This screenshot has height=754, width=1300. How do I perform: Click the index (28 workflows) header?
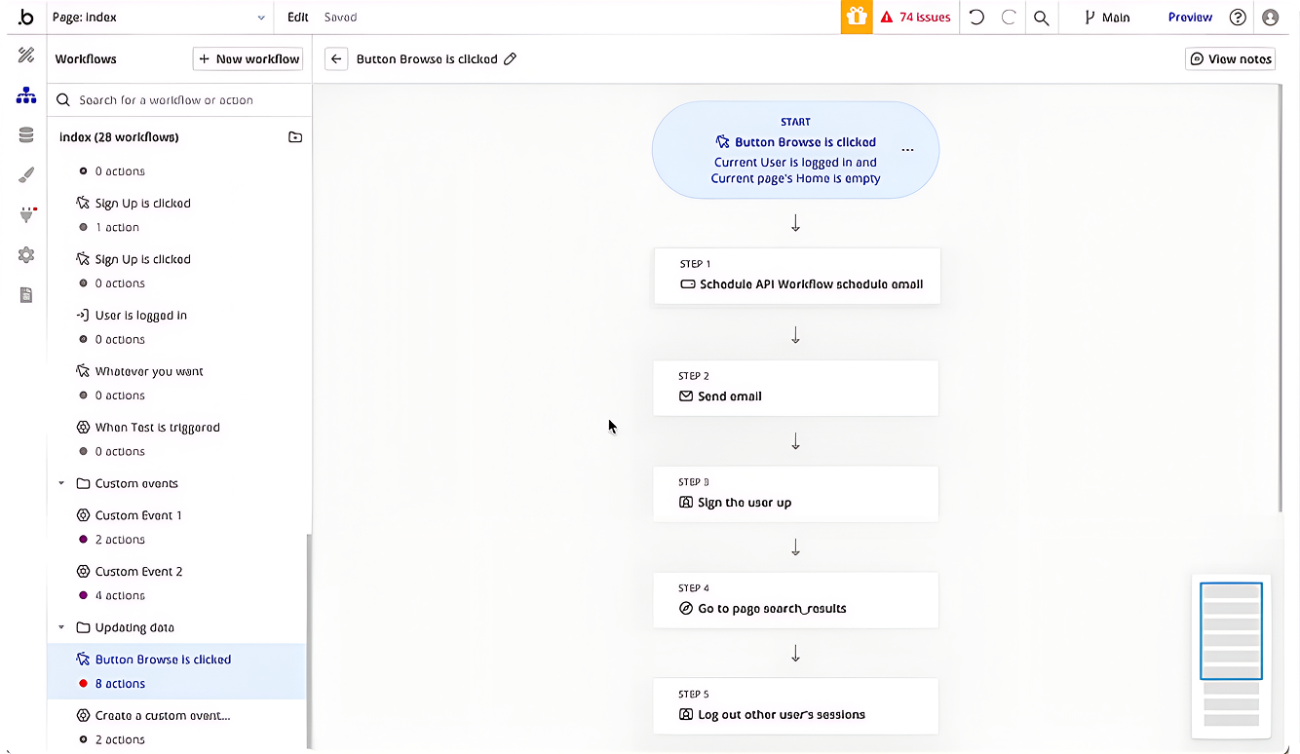pyautogui.click(x=119, y=137)
